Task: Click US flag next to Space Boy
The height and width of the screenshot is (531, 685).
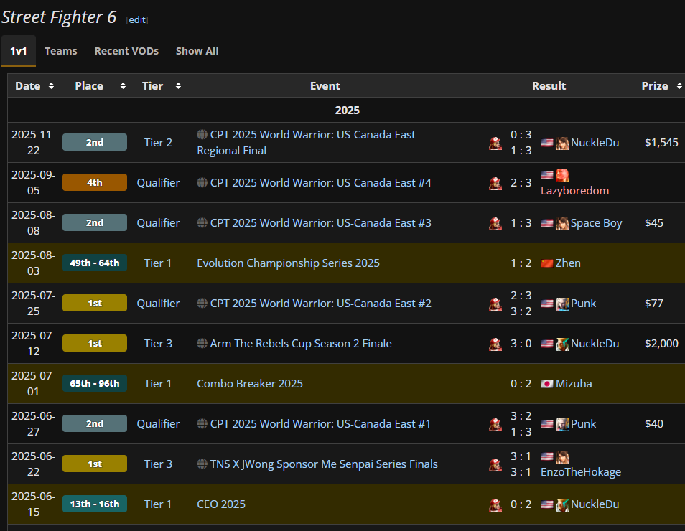Action: tap(547, 223)
